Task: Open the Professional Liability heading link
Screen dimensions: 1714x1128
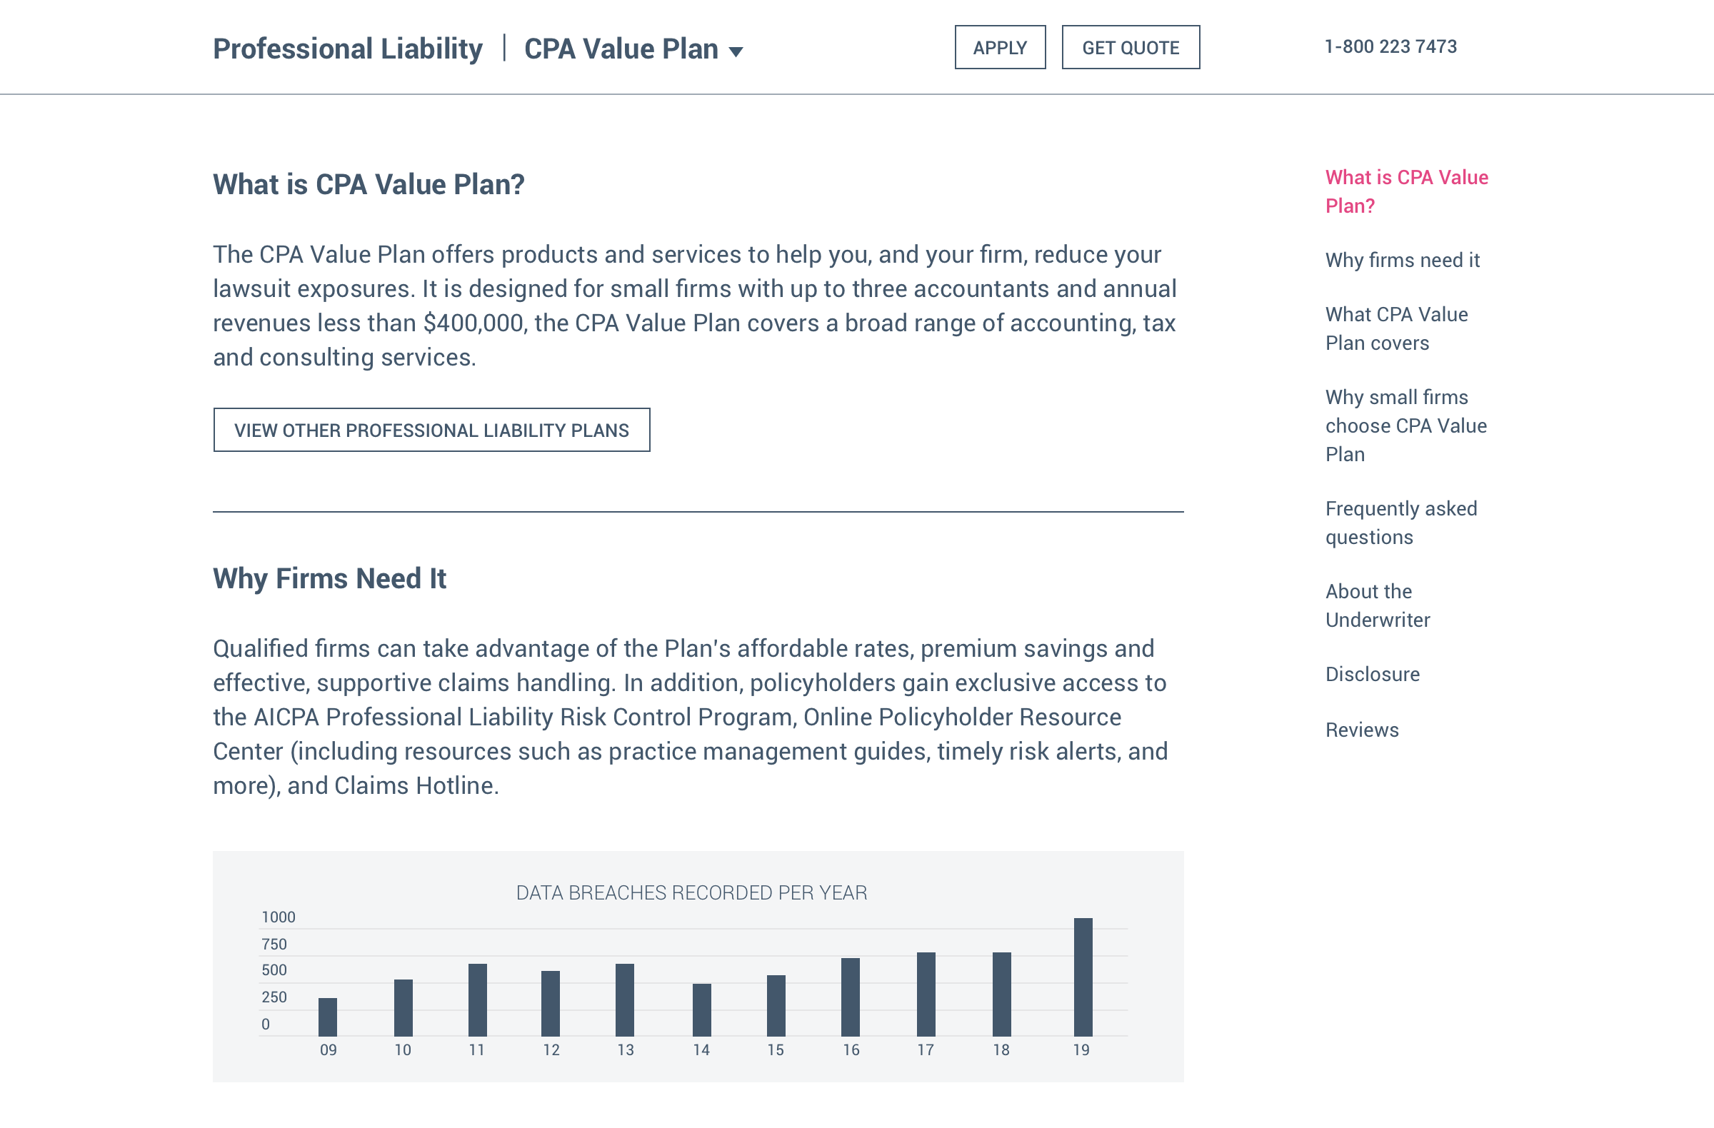Action: coord(348,49)
